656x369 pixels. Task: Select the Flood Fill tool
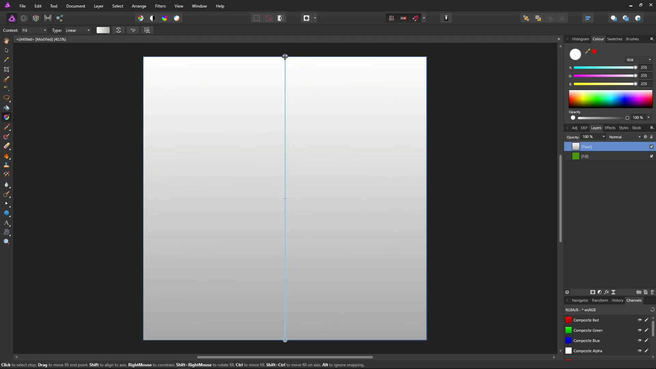(x=6, y=108)
